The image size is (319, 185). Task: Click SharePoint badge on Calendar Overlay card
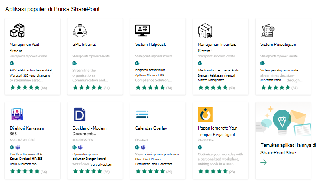tap(137, 147)
